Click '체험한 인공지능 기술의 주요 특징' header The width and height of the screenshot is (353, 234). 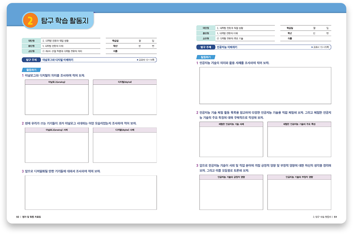tap(299, 124)
